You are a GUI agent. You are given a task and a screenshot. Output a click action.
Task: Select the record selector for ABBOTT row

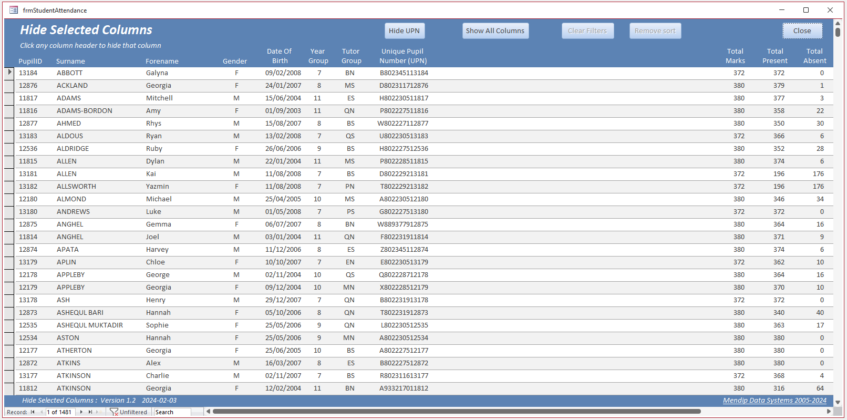[9, 73]
